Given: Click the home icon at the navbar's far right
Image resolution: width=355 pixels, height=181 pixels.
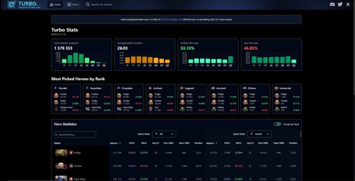Looking at the screenshot, I should point(348,4).
